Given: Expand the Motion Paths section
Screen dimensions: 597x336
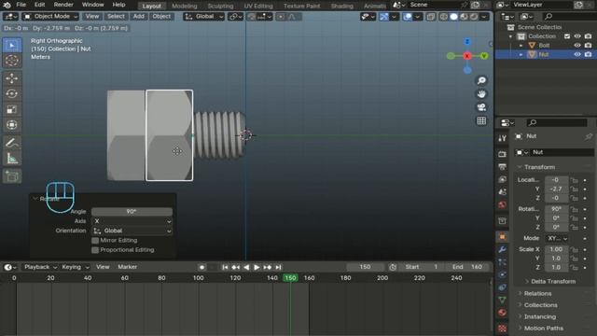Looking at the screenshot, I should 543,328.
